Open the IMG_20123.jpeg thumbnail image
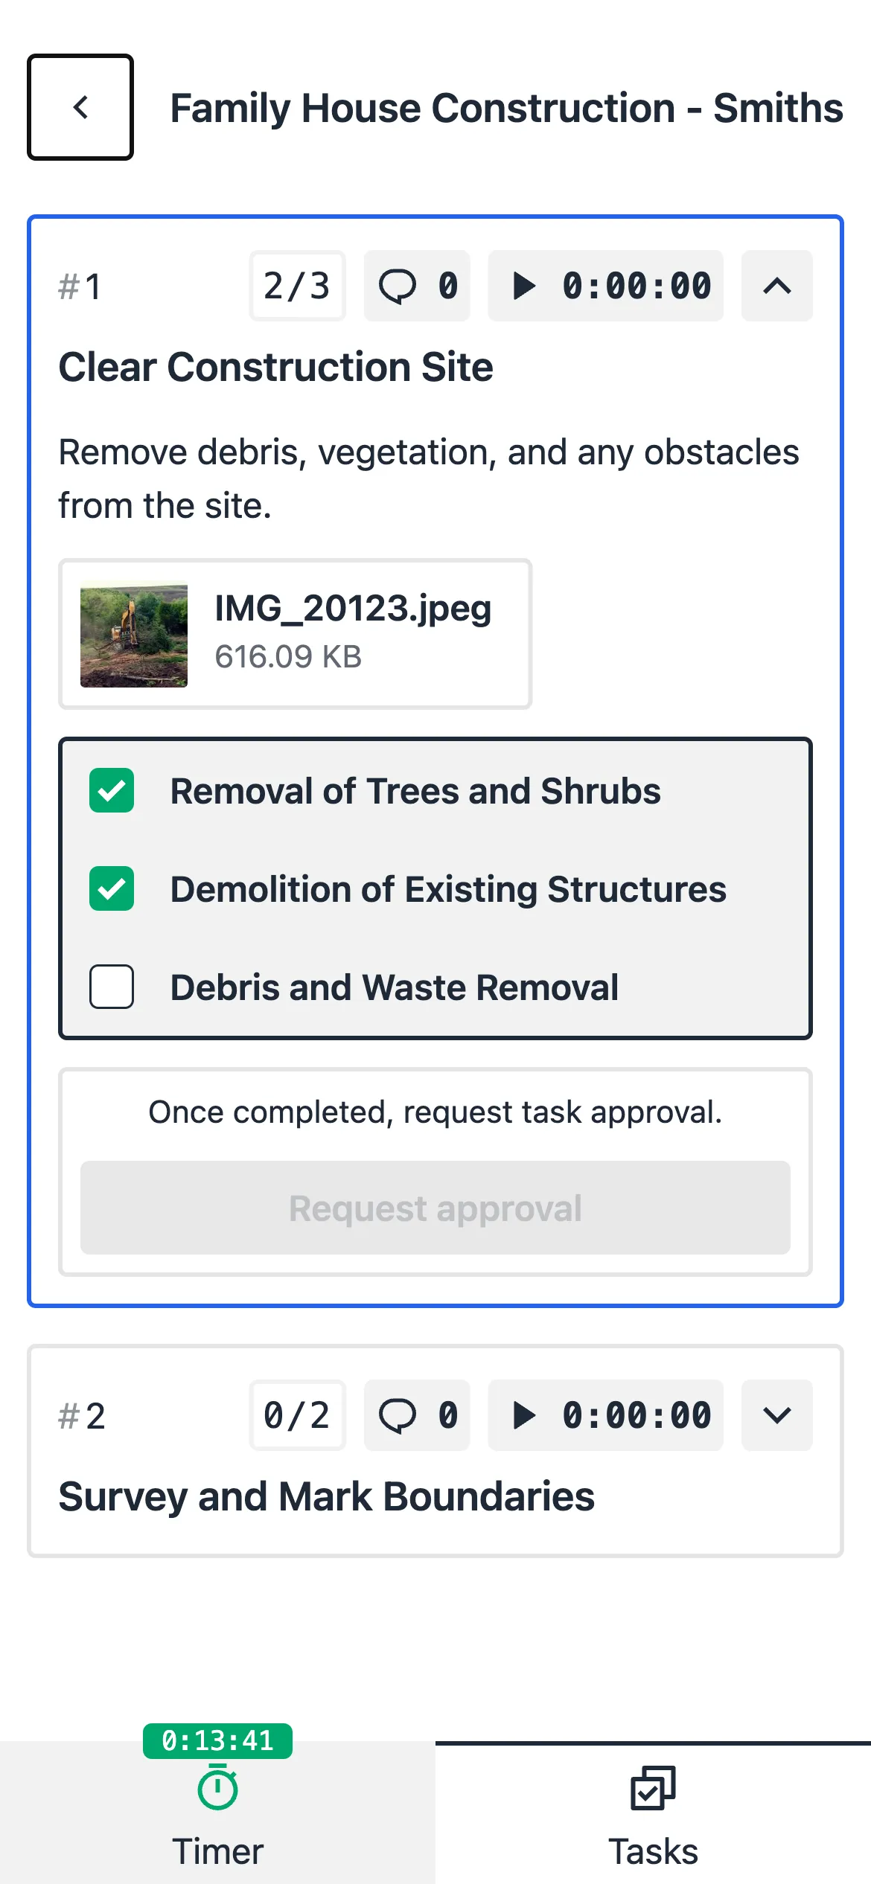 (x=134, y=634)
